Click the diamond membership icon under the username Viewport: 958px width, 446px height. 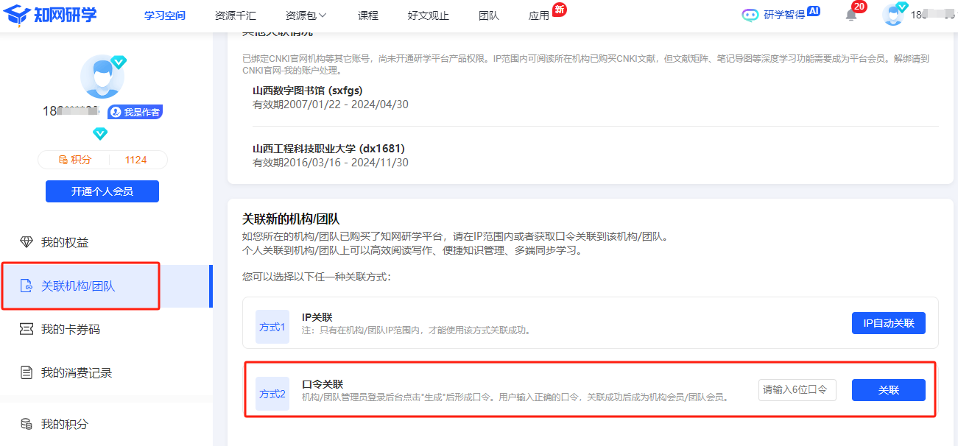[100, 134]
